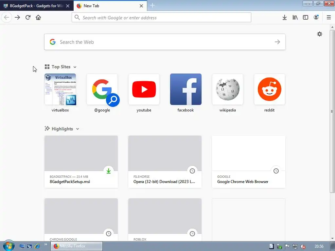Expand quick launch overflow chevron
This screenshot has height=251, width=335.
(45, 244)
